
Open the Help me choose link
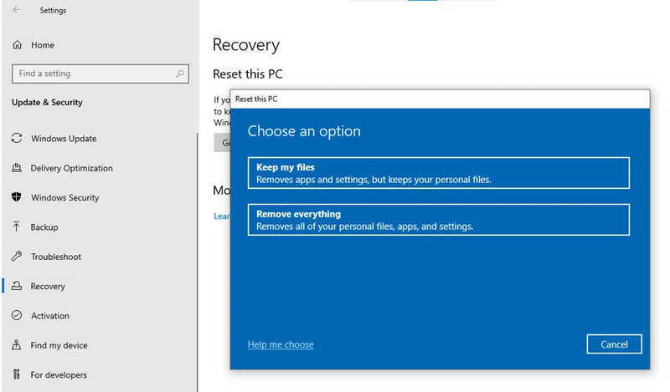tap(281, 344)
